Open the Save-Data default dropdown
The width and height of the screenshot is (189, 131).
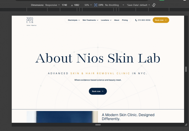(x=138, y=5)
